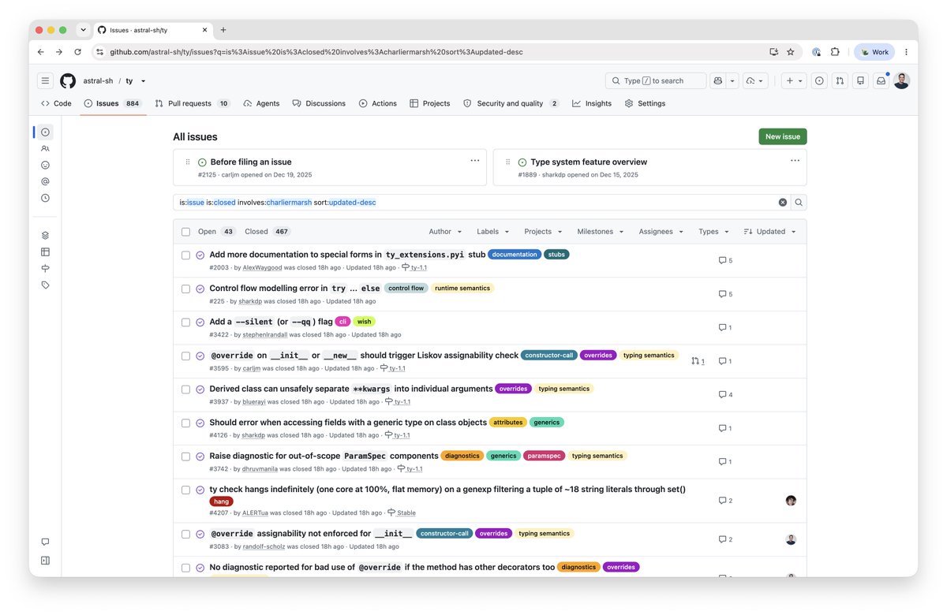The width and height of the screenshot is (947, 615).
Task: Check the select-all issues checkbox
Action: [185, 232]
